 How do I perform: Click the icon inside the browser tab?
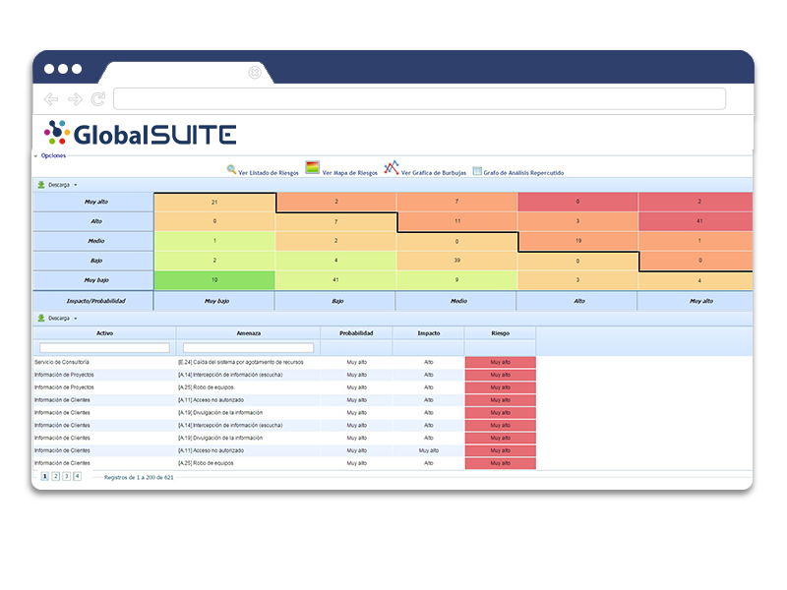click(x=257, y=71)
